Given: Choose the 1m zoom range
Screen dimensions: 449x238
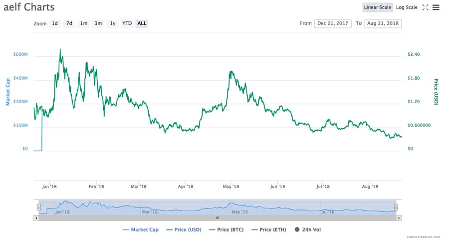Looking at the screenshot, I should point(84,23).
